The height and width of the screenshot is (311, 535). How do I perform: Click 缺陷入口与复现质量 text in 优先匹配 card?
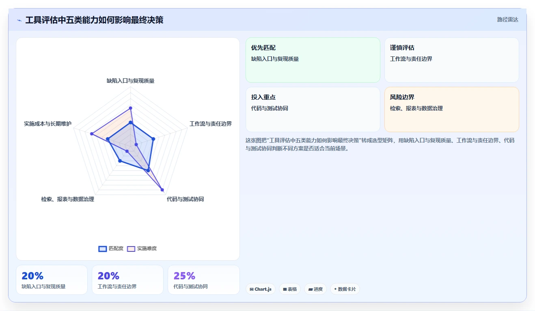(275, 59)
